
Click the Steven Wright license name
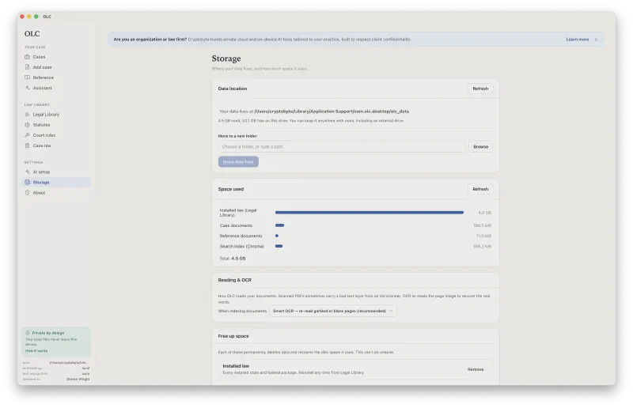78,380
